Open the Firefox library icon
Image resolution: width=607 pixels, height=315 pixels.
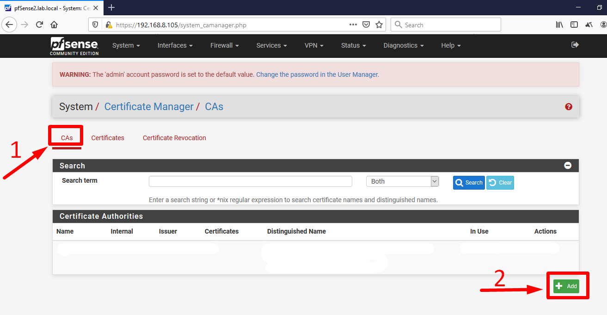559,25
